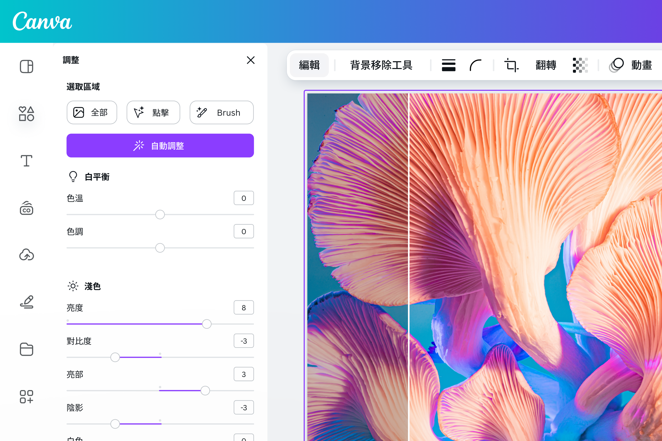Open the Design templates sidebar icon
Viewport: 662px width, 441px height.
coord(27,67)
